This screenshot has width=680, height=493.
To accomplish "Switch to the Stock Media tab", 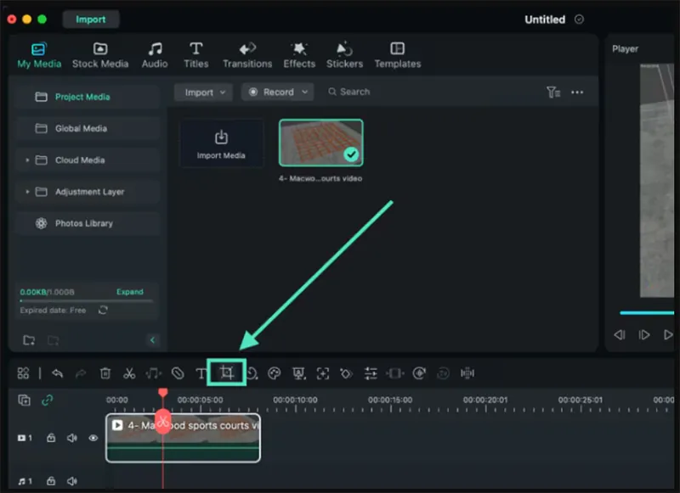I will [x=99, y=54].
